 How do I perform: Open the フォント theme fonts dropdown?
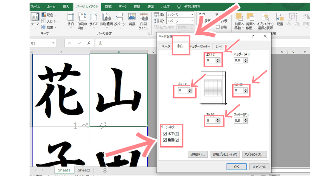coord(50,21)
